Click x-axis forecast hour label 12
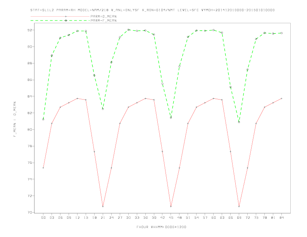The width and height of the screenshot is (307, 237). click(x=78, y=218)
